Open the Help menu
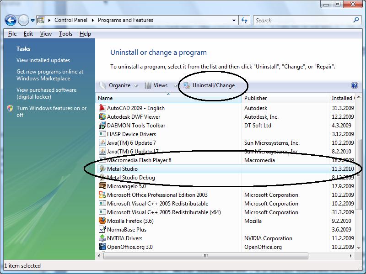Image resolution: width=366 pixels, height=274 pixels. coord(85,34)
